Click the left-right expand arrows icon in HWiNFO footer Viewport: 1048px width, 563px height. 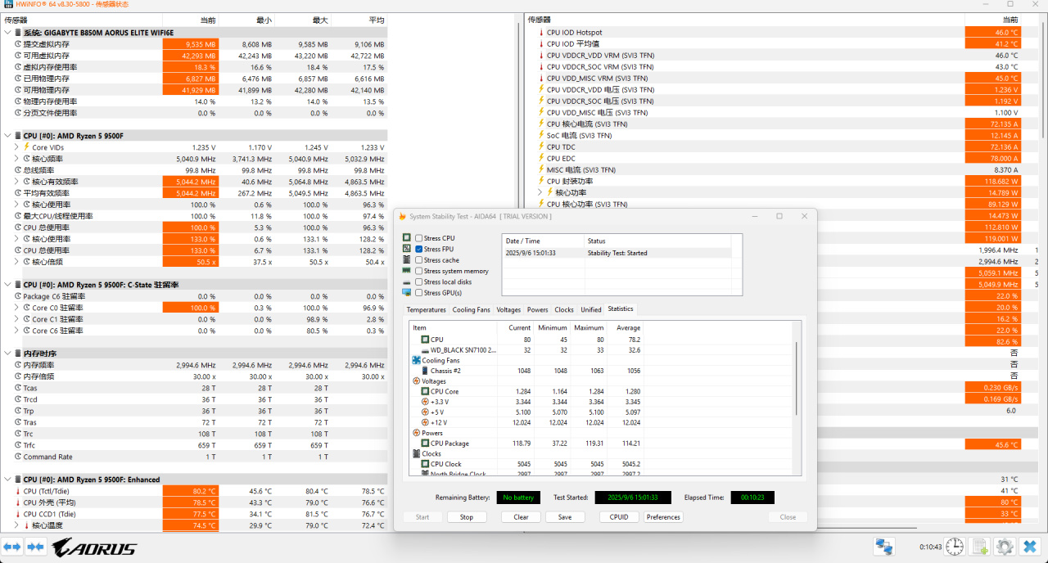[x=12, y=547]
